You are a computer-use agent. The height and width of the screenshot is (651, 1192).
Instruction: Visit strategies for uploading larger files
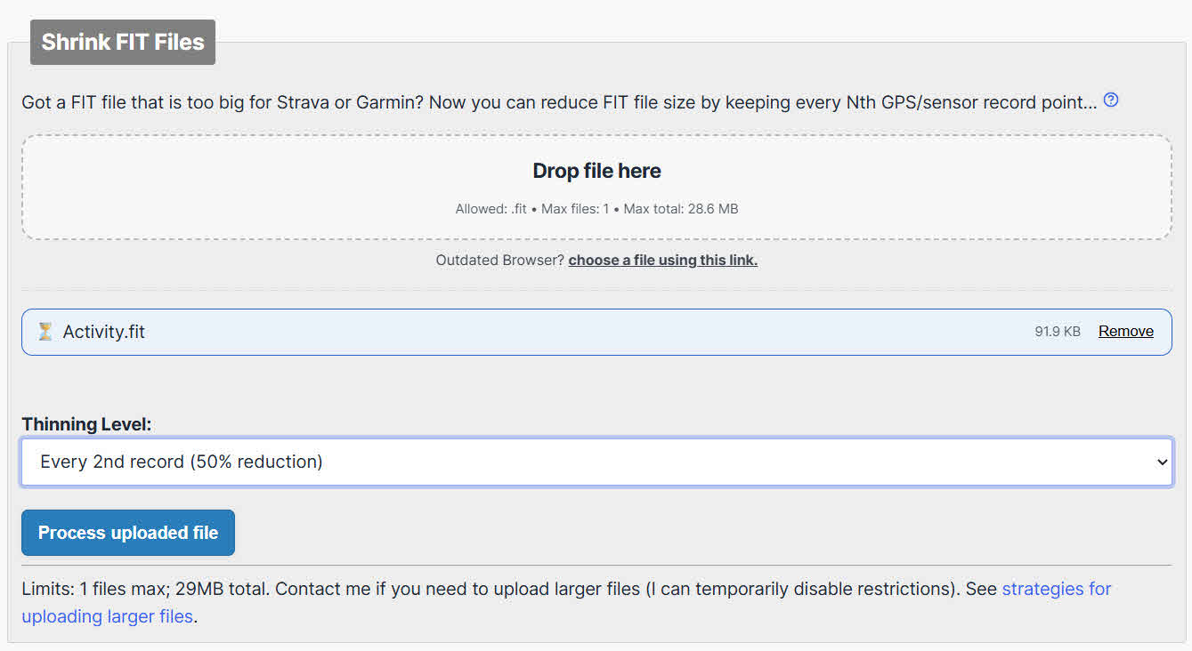click(x=1057, y=589)
